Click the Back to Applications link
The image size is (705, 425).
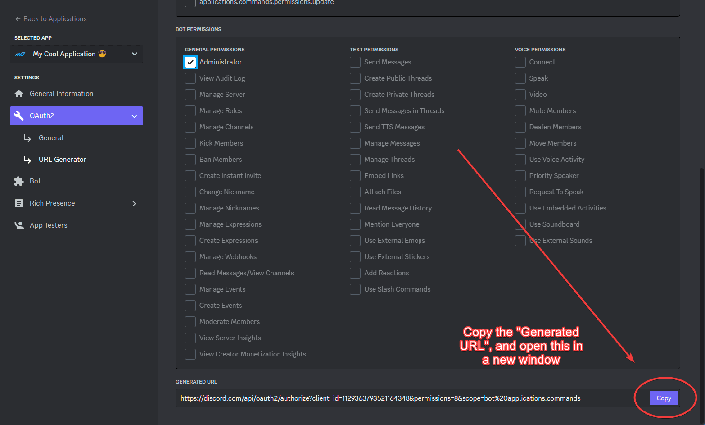pyautogui.click(x=51, y=19)
